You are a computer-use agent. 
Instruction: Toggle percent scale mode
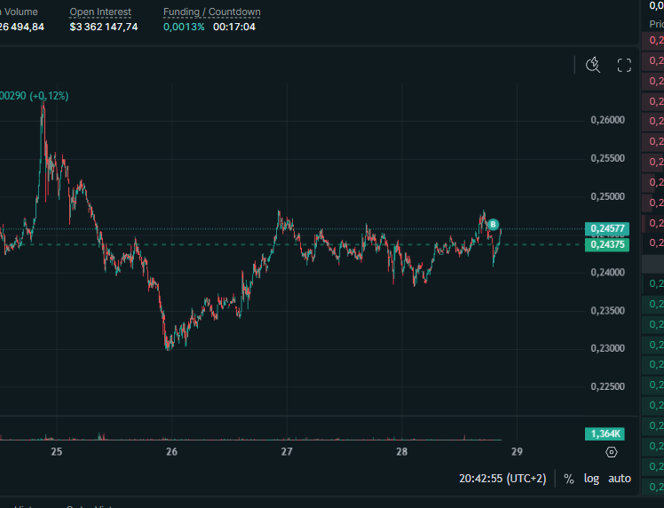569,479
